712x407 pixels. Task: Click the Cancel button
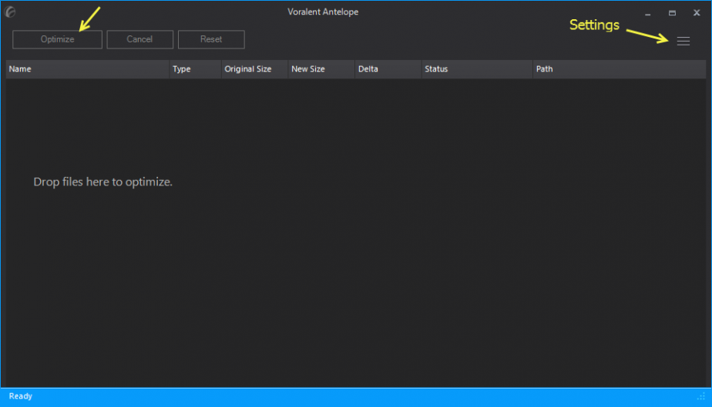pyautogui.click(x=140, y=39)
